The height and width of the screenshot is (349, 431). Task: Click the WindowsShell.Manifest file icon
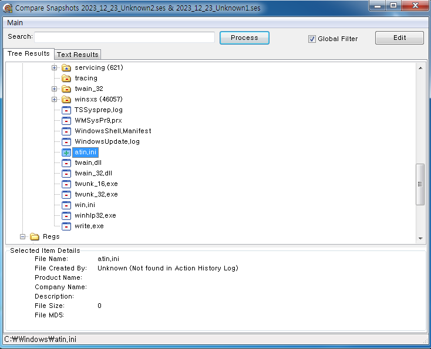tap(66, 131)
